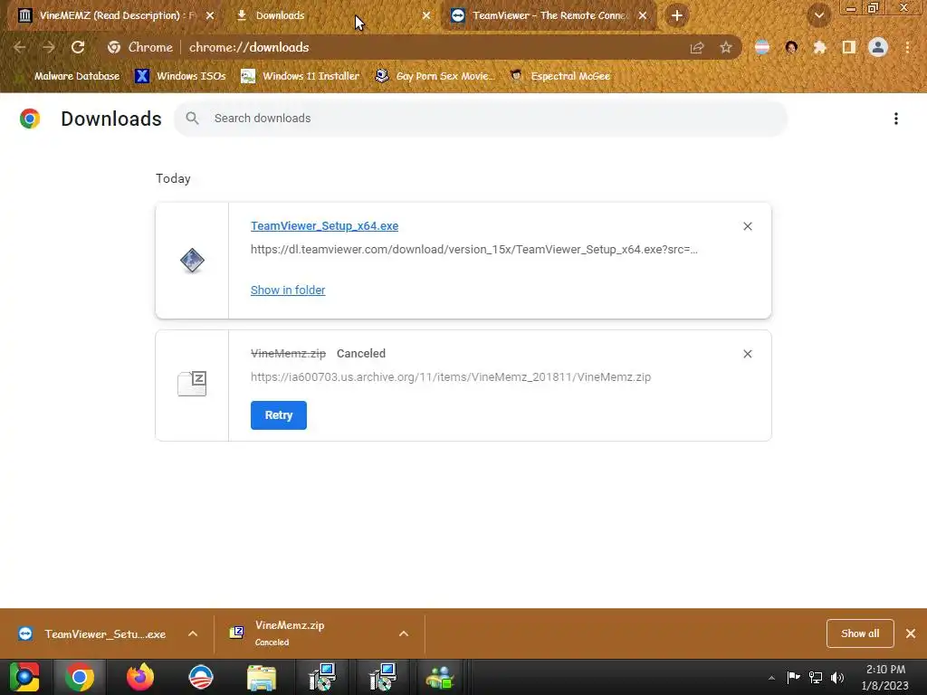Launch Firefox from the taskbar

(x=140, y=677)
